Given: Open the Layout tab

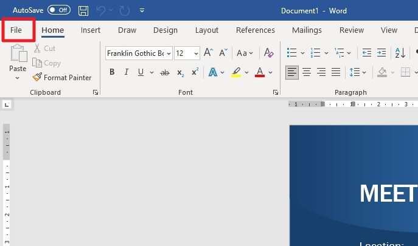Looking at the screenshot, I should [x=207, y=30].
